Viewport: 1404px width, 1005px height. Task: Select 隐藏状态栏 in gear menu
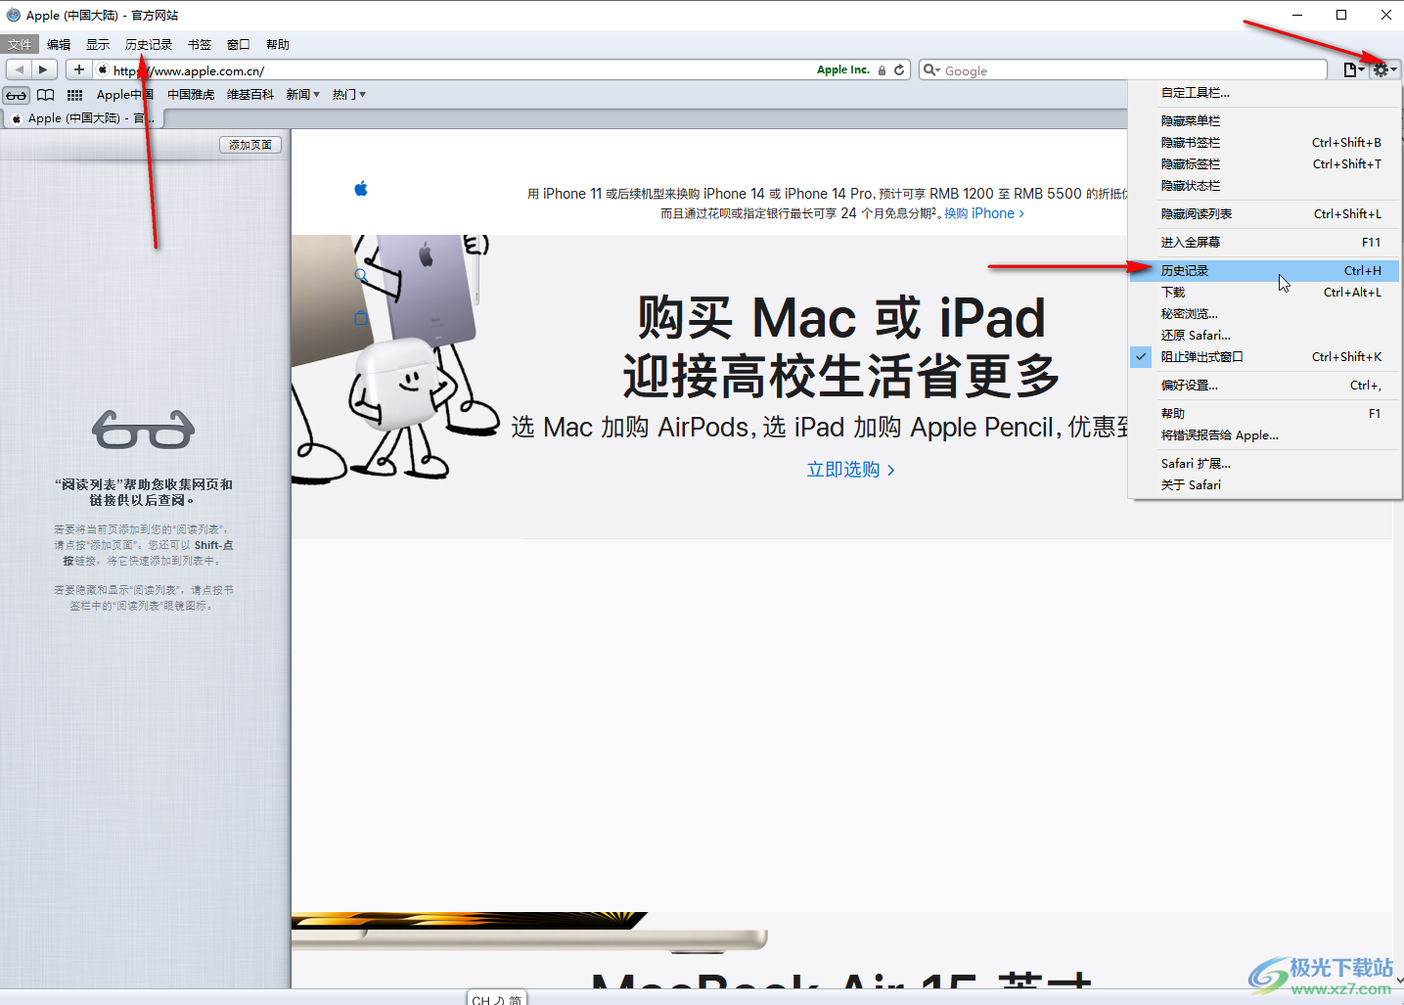coord(1265,186)
